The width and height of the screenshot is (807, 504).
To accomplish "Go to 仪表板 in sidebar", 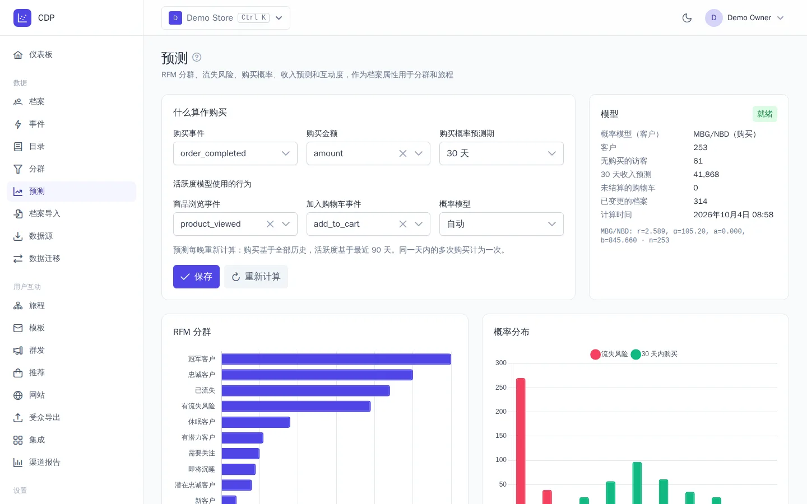I will [x=72, y=55].
